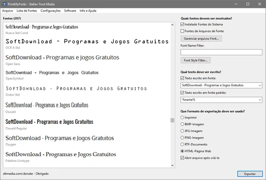The image size is (266, 180).
Task: Maximize the PrintMyFonts window
Action: (x=248, y=4)
